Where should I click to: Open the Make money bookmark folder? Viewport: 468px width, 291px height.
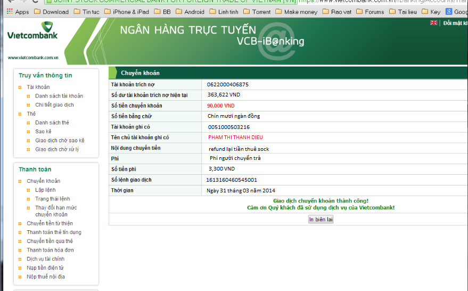coord(297,12)
